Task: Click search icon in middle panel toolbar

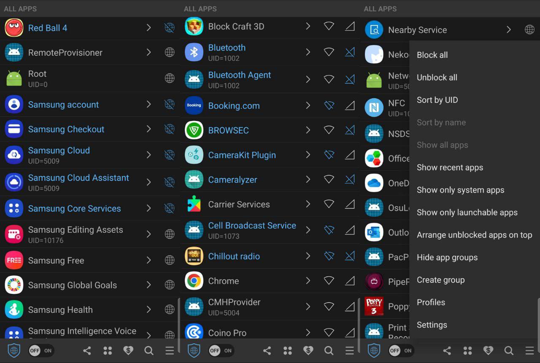Action: point(329,351)
